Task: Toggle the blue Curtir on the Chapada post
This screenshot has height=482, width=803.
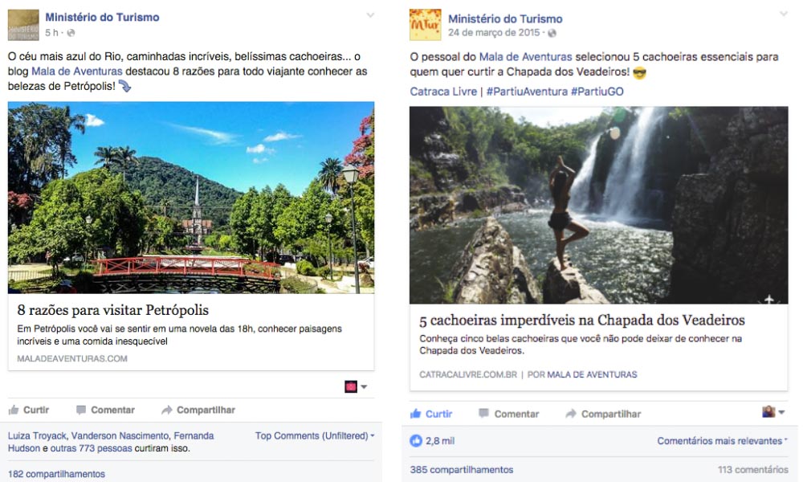Action: 431,414
